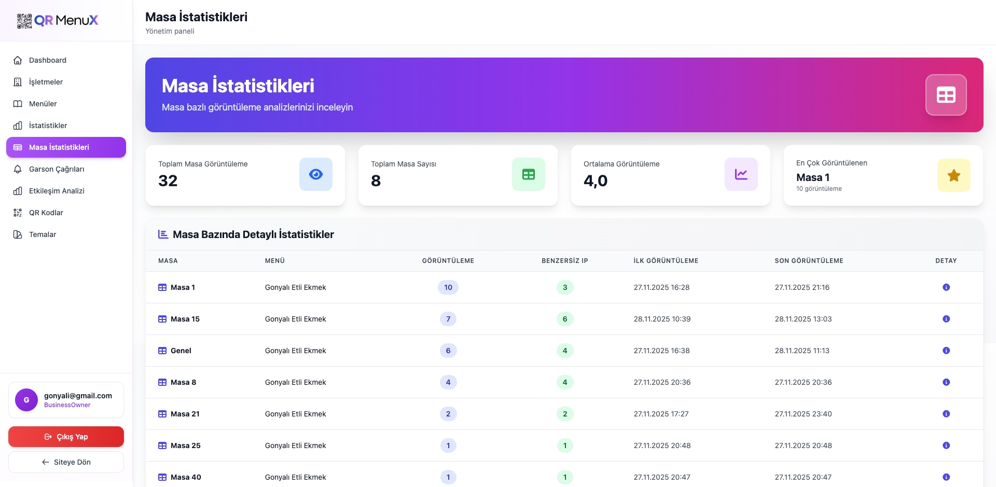This screenshot has height=487, width=996.
Task: Open detail info icon for Masa 1
Action: 946,287
